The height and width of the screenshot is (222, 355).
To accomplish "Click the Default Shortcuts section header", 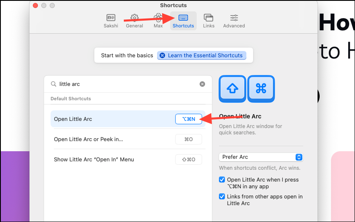I will pyautogui.click(x=71, y=99).
